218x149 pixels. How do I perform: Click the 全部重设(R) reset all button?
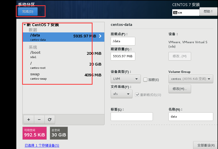point(206,145)
